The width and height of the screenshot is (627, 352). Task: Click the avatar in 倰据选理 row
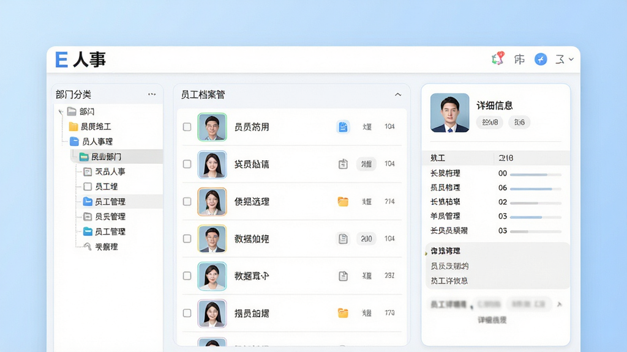pos(212,202)
